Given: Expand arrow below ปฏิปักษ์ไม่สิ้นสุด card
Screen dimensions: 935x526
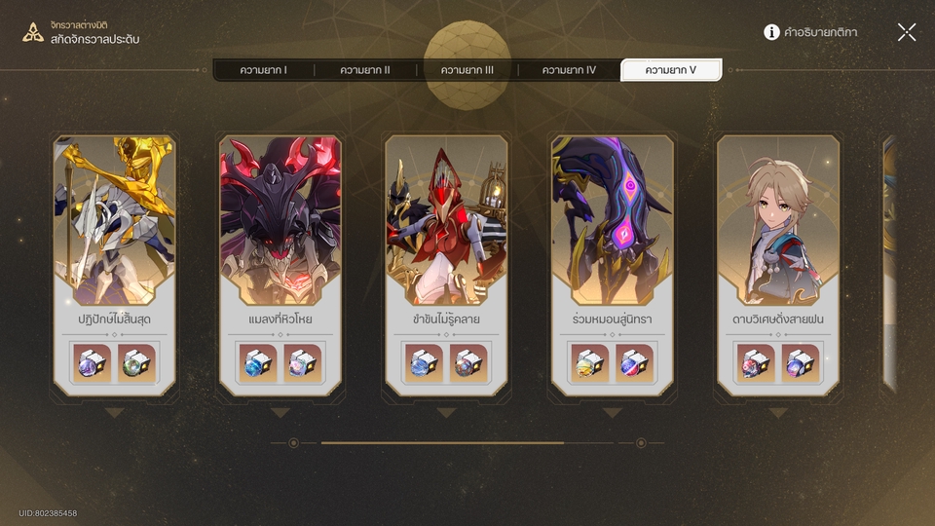Looking at the screenshot, I should [x=114, y=412].
